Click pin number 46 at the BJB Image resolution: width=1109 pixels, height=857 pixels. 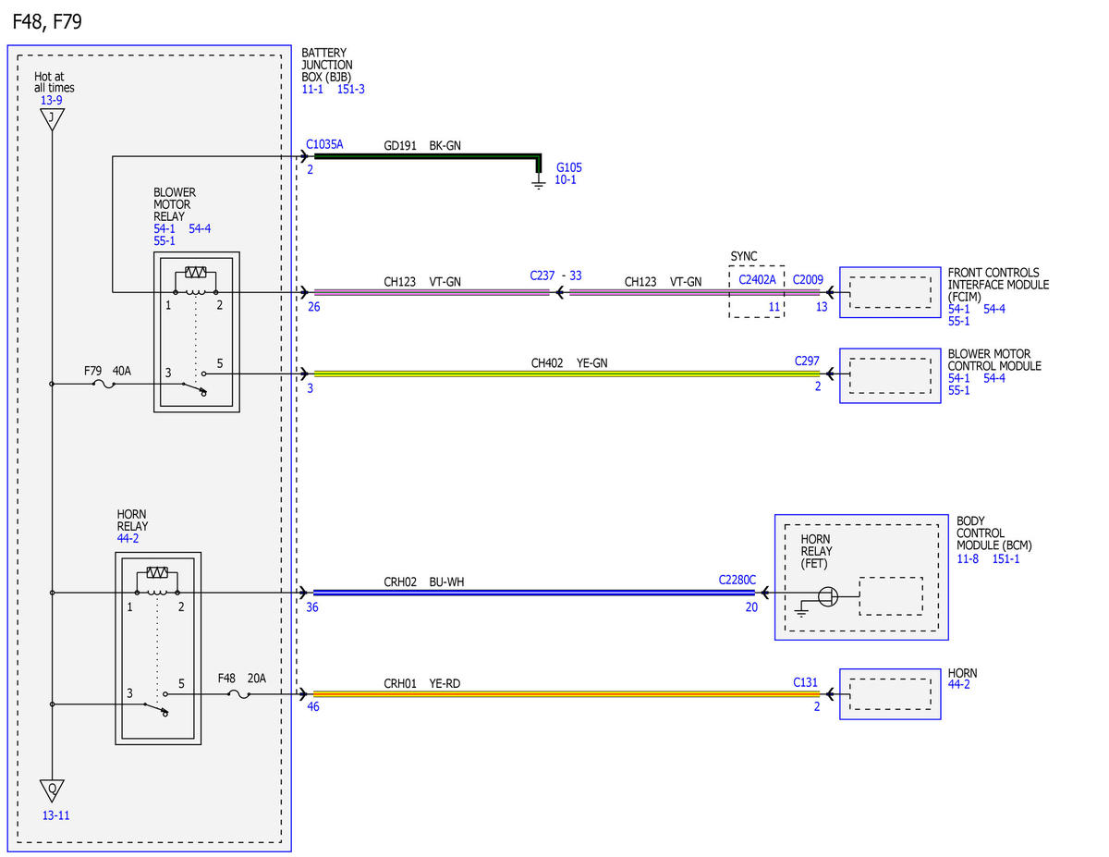(x=314, y=707)
